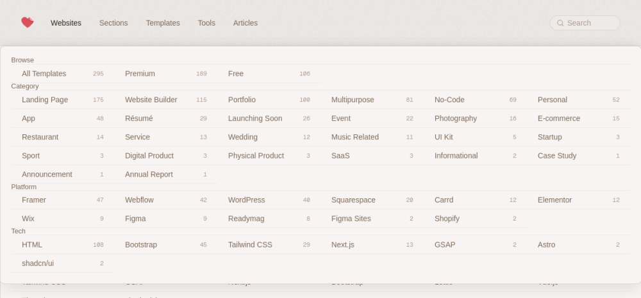Open the Sections menu
The width and height of the screenshot is (641, 298).
pyautogui.click(x=113, y=23)
